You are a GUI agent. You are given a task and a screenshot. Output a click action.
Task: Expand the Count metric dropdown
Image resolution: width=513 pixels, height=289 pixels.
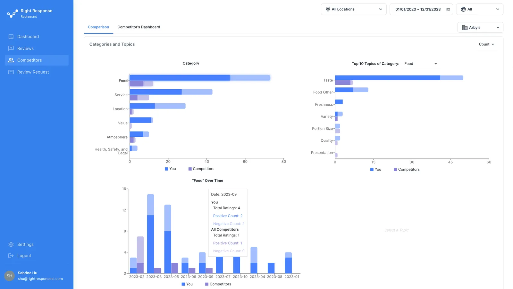click(486, 44)
